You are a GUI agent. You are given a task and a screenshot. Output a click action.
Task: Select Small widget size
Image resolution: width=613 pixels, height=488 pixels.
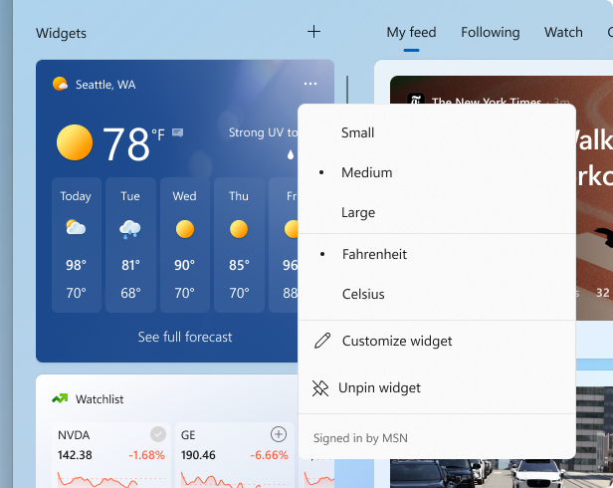357,132
